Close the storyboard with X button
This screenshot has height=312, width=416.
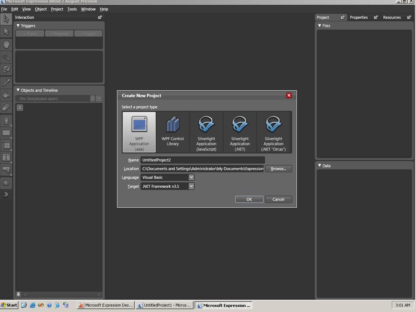[x=99, y=99]
